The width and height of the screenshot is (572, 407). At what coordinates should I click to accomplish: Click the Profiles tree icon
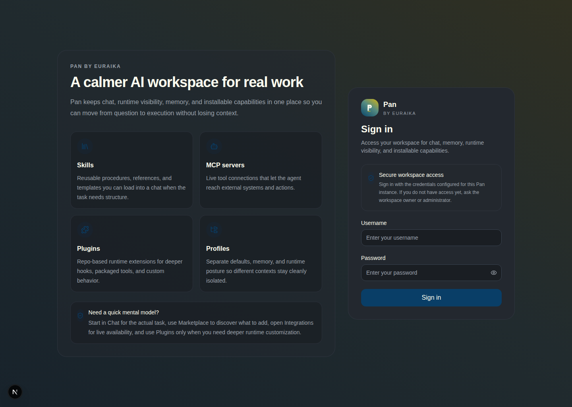click(x=214, y=230)
